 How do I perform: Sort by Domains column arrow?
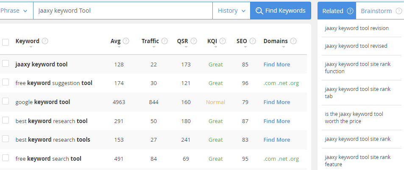(x=284, y=47)
